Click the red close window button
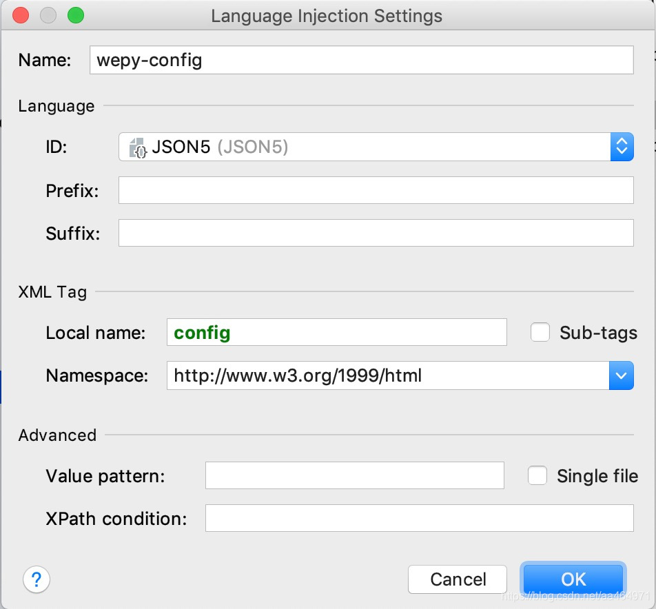The image size is (656, 609). click(21, 15)
